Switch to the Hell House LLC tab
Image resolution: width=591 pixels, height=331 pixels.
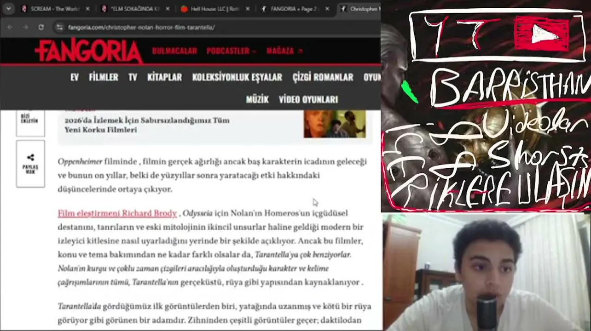pos(215,9)
